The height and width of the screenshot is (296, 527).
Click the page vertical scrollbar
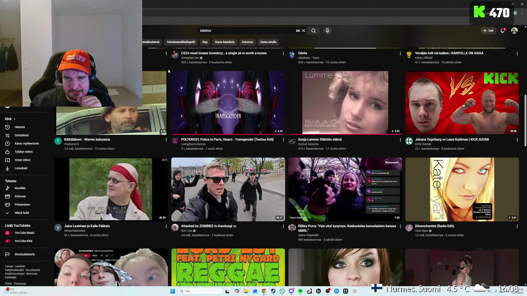(x=525, y=121)
